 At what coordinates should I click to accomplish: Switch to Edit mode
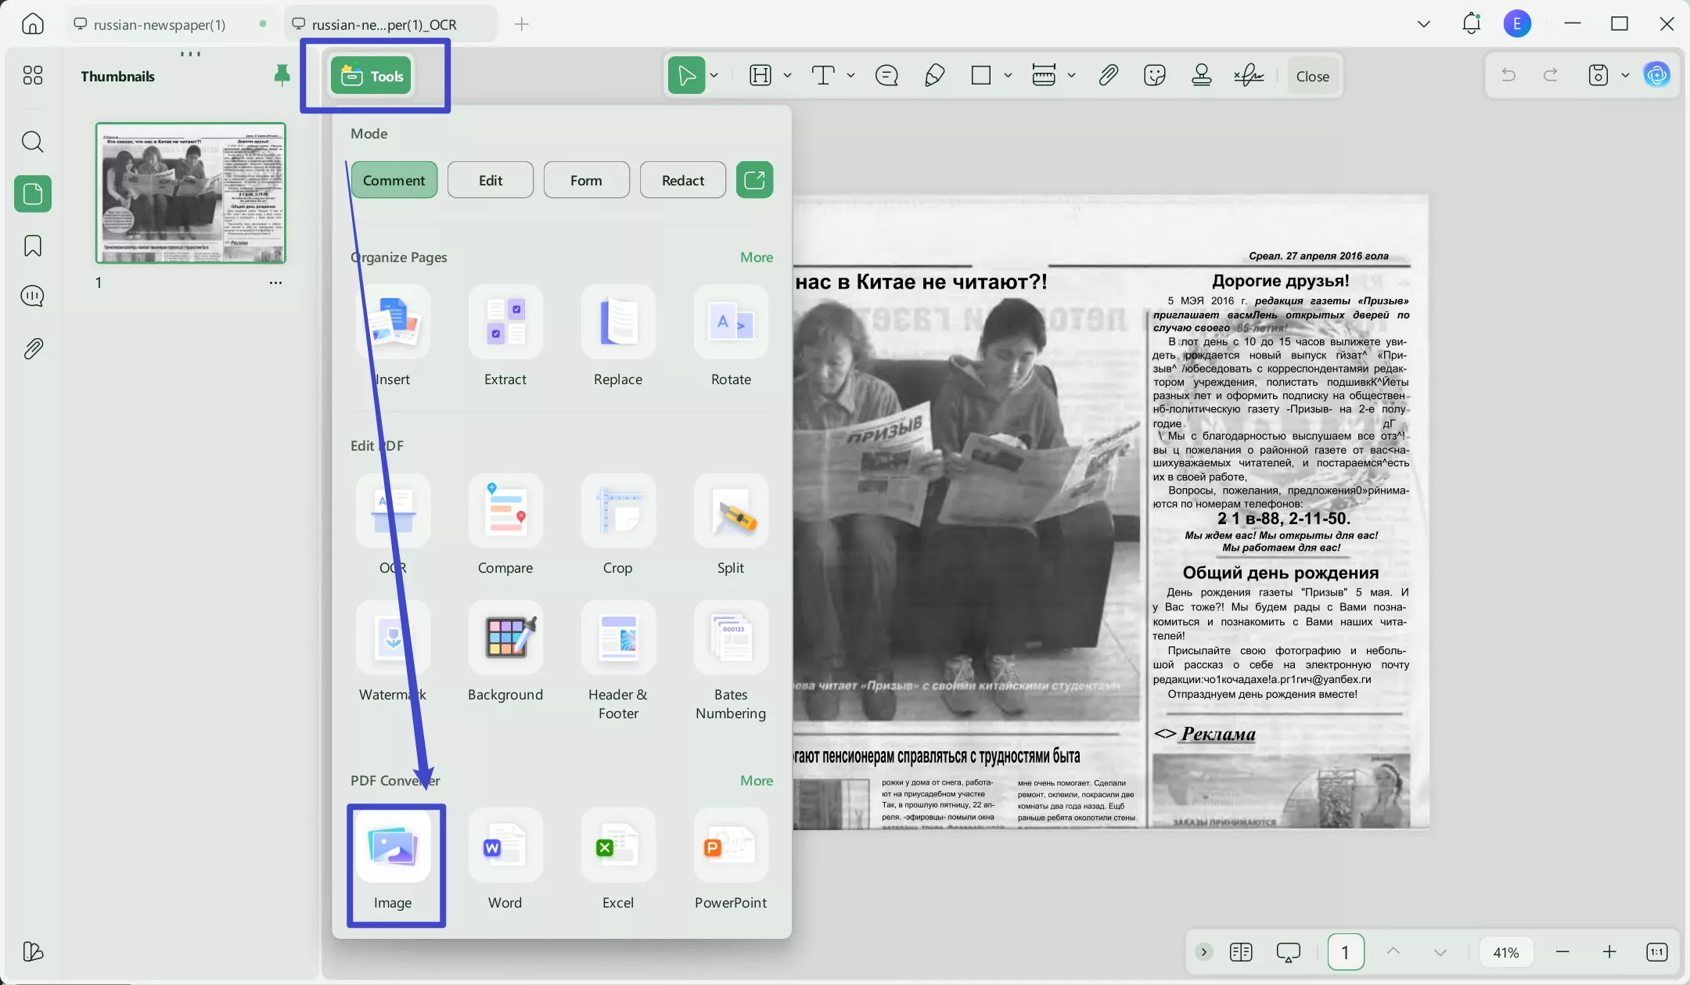click(490, 179)
